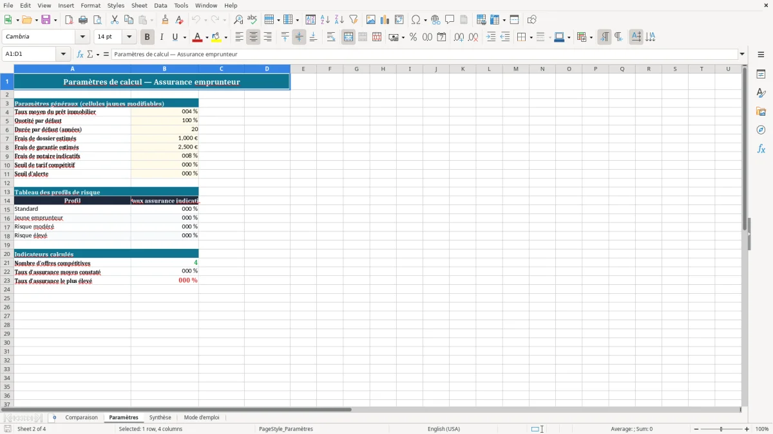
Task: Click the Function Wizard fx icon
Action: (x=81, y=55)
